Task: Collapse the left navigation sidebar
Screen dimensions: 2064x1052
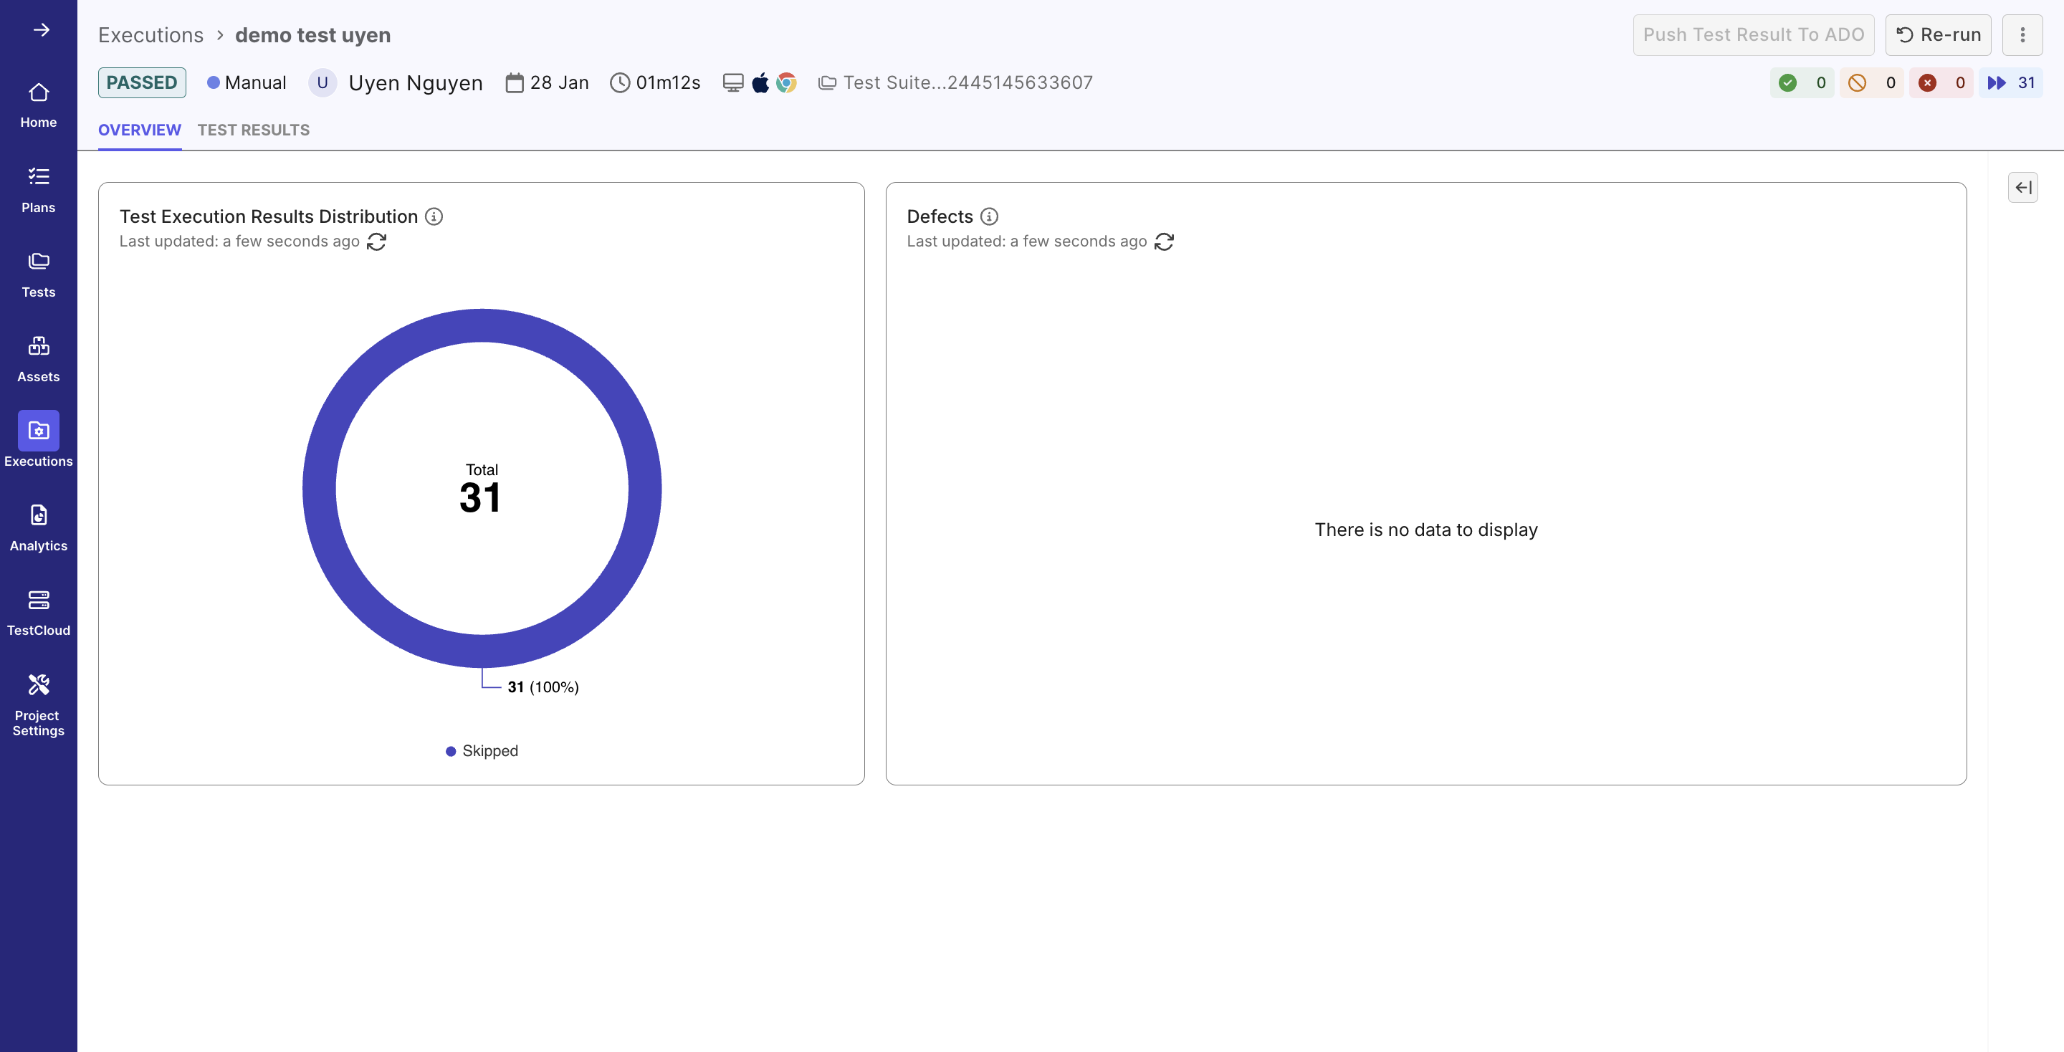Action: tap(42, 29)
